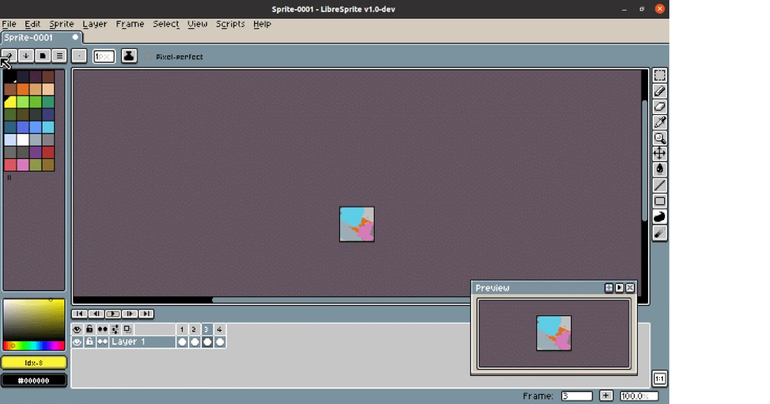Select the Move tool
The height and width of the screenshot is (404, 770).
(x=660, y=153)
